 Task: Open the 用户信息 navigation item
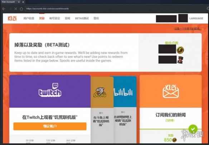[29, 18]
